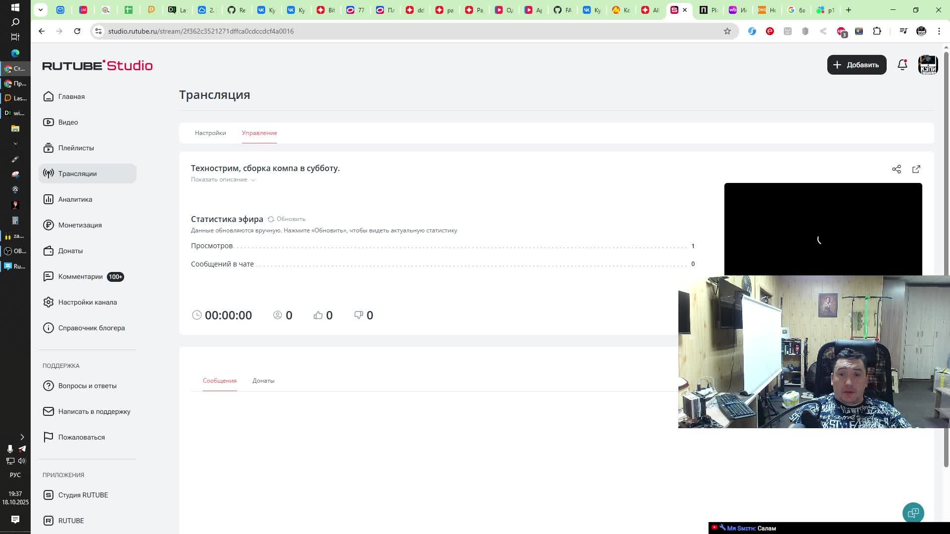Open the user profile avatar menu
950x534 pixels.
pos(928,65)
